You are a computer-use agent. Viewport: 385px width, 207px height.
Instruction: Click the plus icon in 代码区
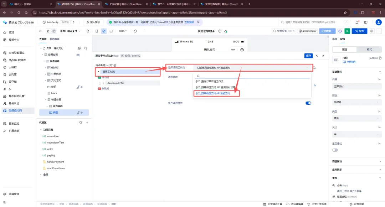click(87, 123)
